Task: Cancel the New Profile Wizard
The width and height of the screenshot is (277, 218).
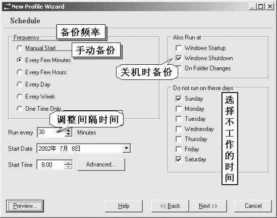Action: (x=253, y=206)
